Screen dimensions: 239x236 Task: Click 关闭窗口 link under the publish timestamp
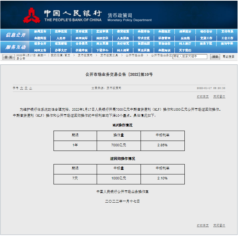(x=219, y=96)
